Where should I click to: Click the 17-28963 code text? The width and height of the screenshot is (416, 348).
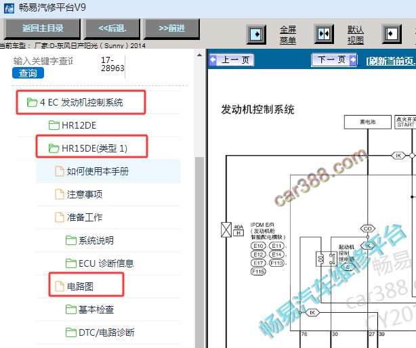(112, 64)
